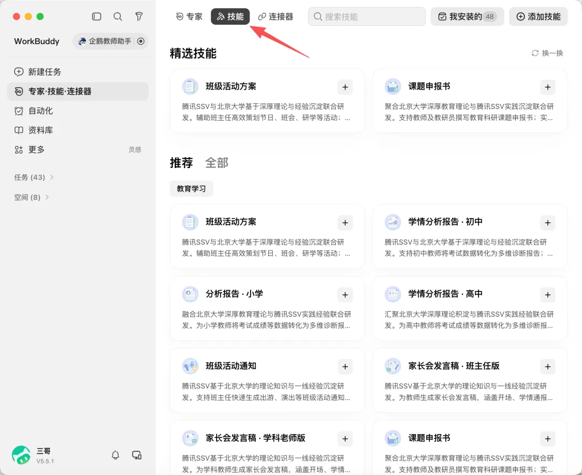The width and height of the screenshot is (582, 475).
Task: Open notifications bell icon
Action: (x=115, y=455)
